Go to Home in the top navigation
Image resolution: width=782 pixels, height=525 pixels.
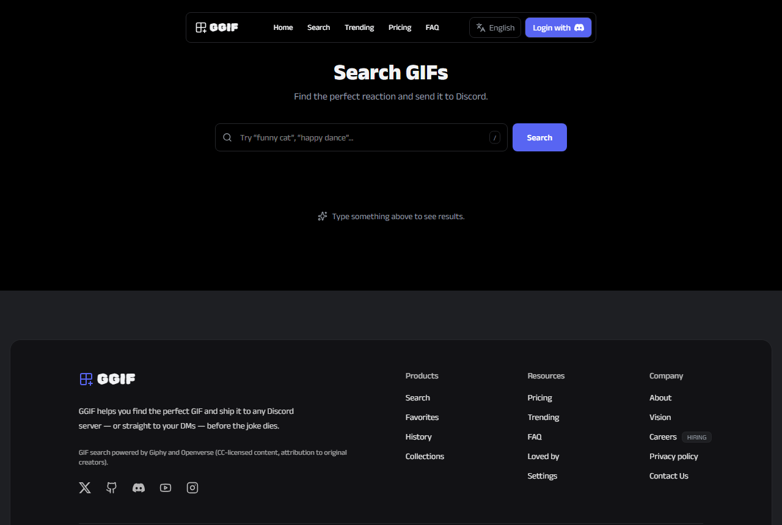point(283,27)
